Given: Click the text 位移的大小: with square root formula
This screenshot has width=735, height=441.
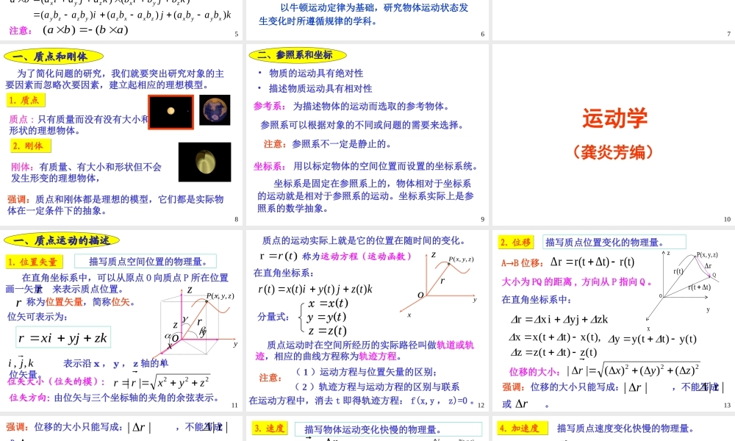Looking at the screenshot, I should tap(604, 370).
